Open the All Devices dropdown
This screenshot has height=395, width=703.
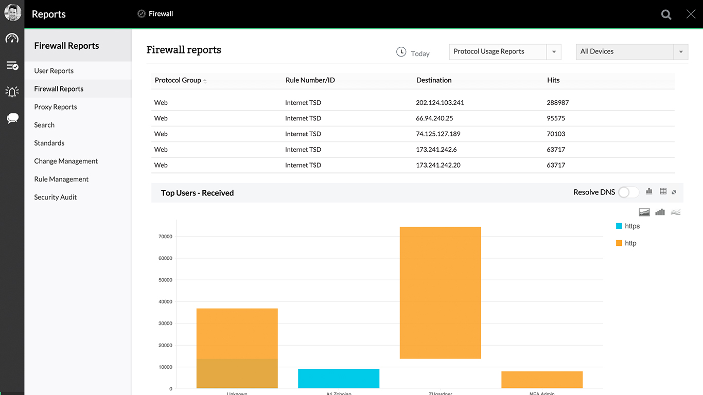tap(632, 52)
